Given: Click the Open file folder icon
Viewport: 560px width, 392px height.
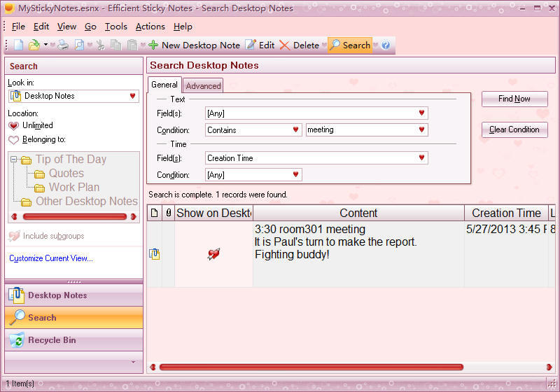Looking at the screenshot, I should coord(34,45).
